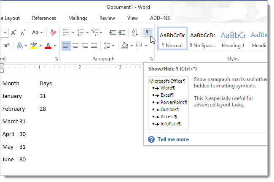
Task: Apply paragraph shading paint bucket
Action: tap(125, 46)
